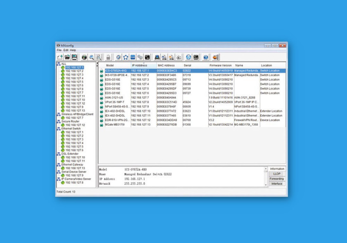Select the Wireless AP/Bridge/Client tree group
The width and height of the screenshot is (347, 243).
pyautogui.click(x=77, y=114)
